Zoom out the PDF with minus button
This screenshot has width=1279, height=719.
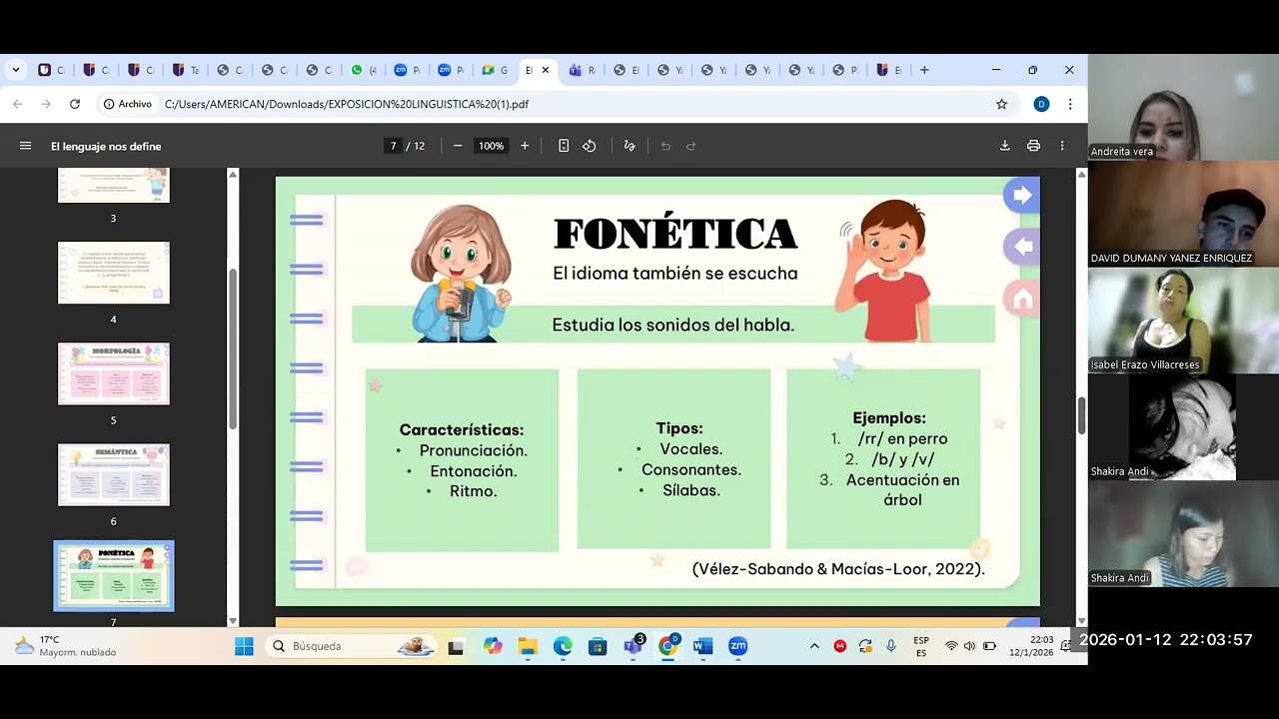(x=458, y=146)
